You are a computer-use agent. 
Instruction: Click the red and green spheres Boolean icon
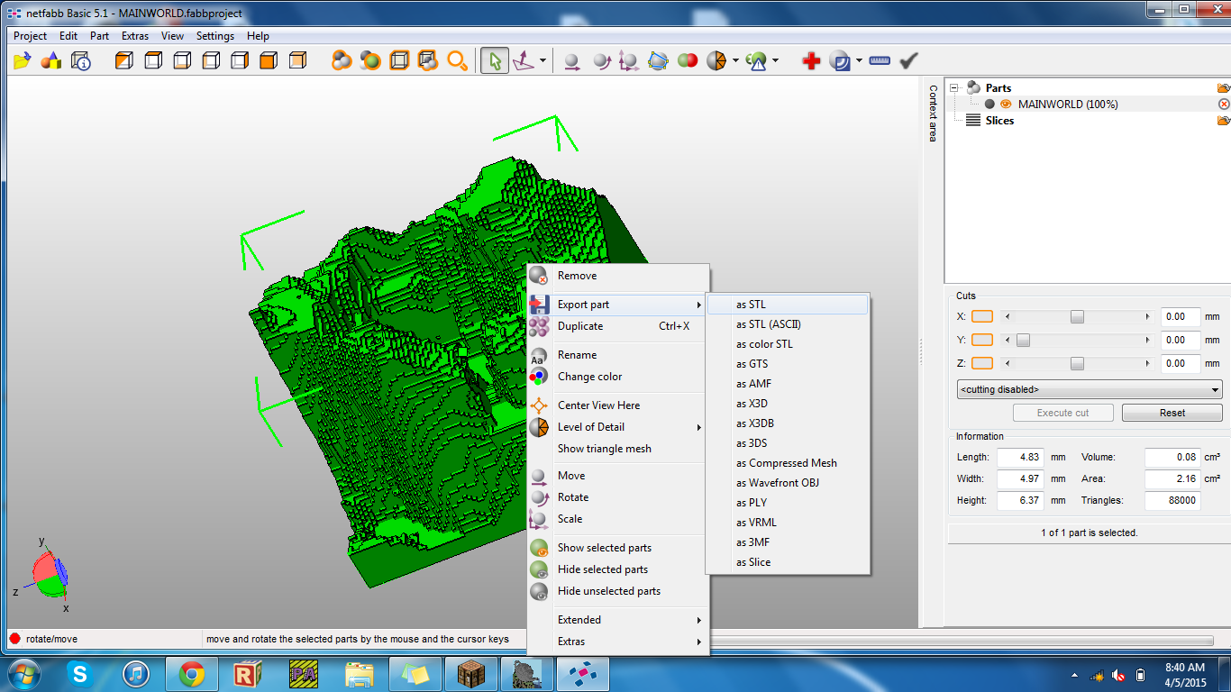(688, 60)
